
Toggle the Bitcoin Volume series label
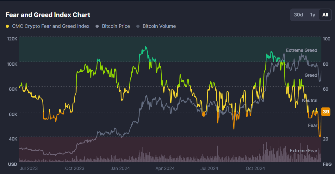[159, 26]
